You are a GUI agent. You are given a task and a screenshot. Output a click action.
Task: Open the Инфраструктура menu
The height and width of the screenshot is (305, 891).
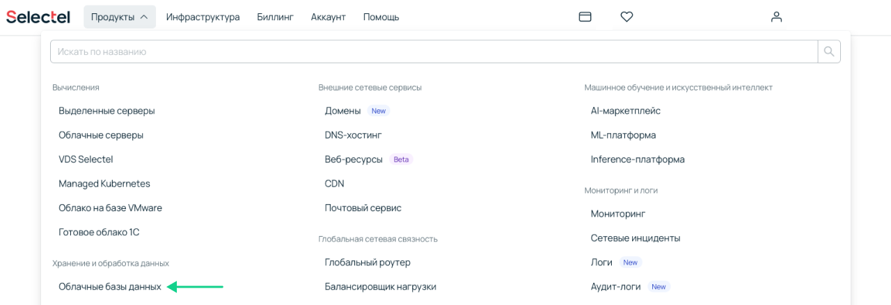point(203,17)
